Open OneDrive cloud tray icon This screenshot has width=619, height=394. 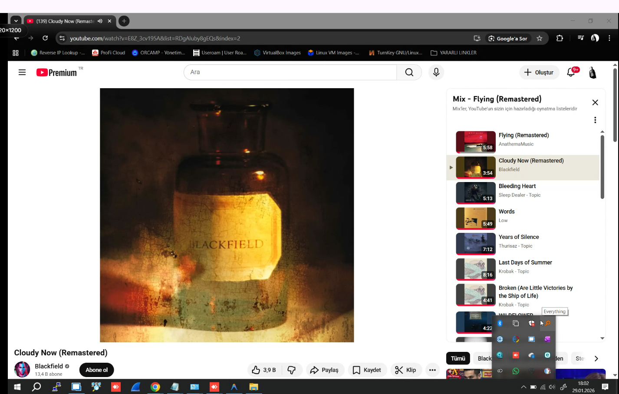tap(531, 355)
